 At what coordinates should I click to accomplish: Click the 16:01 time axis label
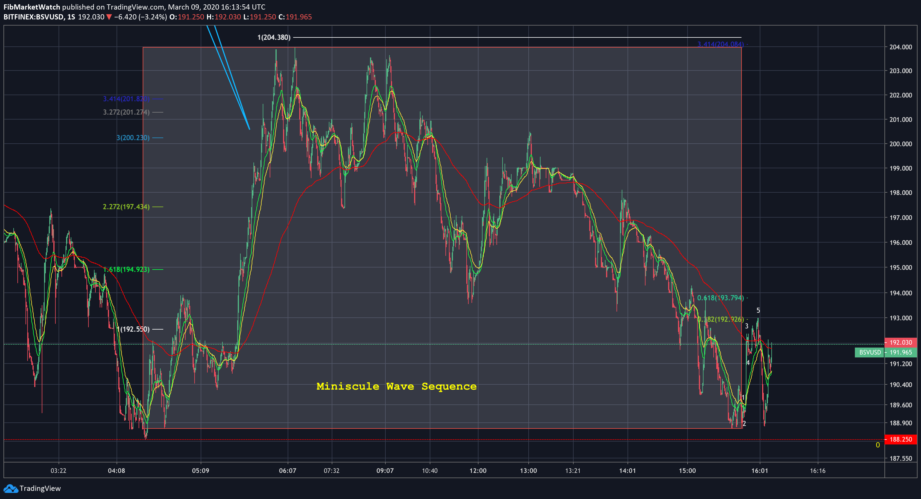point(760,470)
